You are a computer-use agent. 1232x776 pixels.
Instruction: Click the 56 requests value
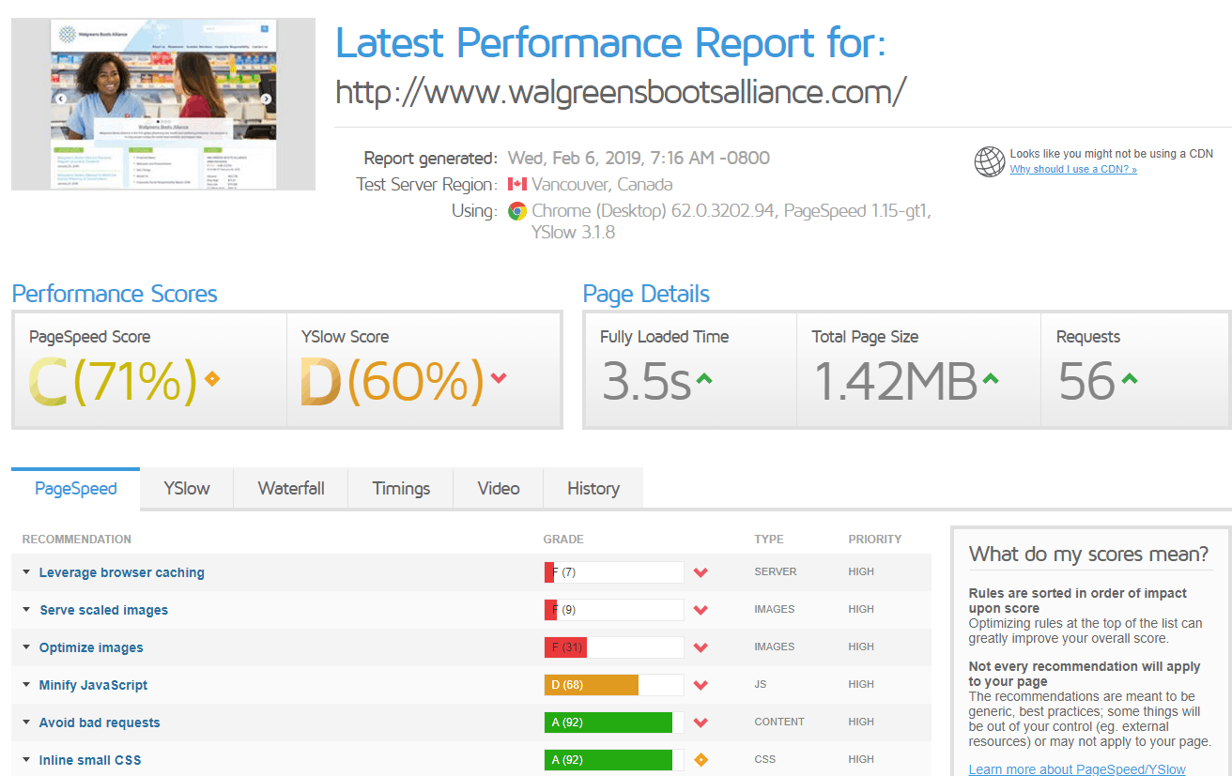pyautogui.click(x=1086, y=382)
